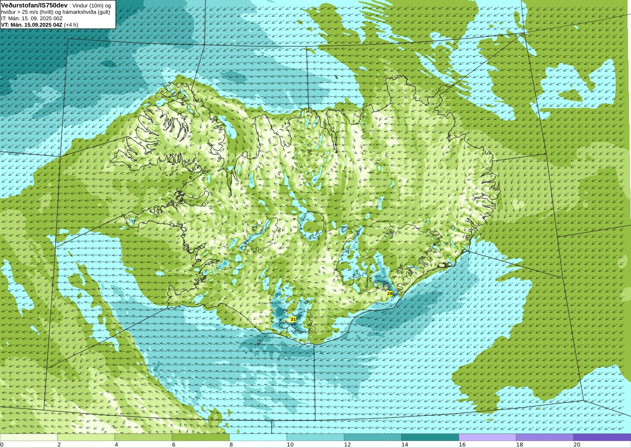Select the light cyan 8–10 m/s legend swatch
631x448 pixels.
258,437
